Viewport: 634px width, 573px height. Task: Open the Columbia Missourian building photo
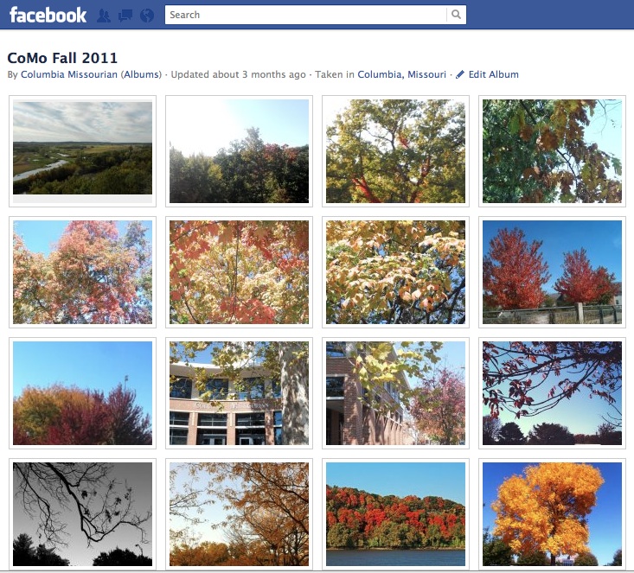pos(239,393)
